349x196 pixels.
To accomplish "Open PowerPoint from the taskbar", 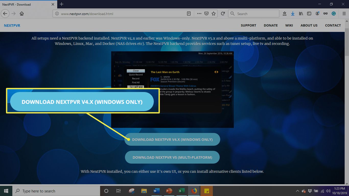I will tap(169, 191).
